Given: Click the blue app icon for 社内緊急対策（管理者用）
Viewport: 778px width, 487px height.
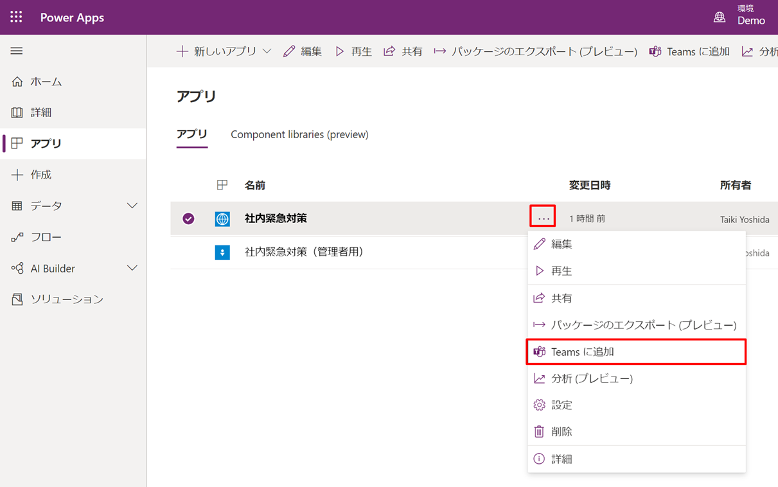Looking at the screenshot, I should [x=222, y=252].
